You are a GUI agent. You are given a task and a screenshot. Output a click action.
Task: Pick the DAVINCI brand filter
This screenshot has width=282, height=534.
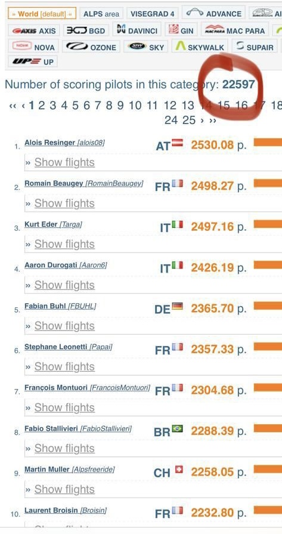pos(137,30)
